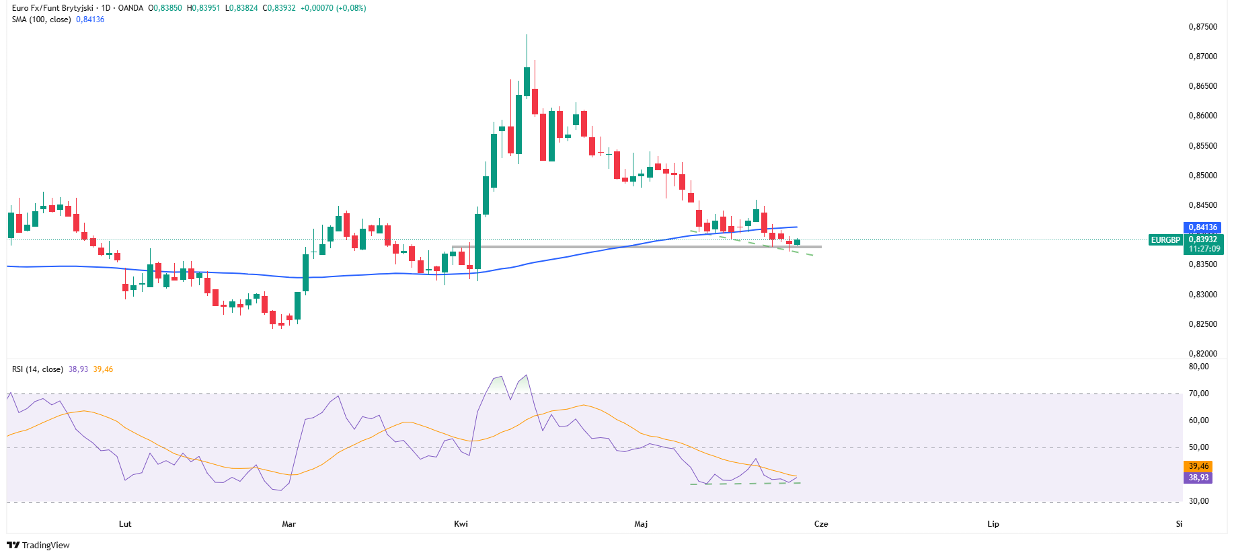
Task: Click the 60,00 RSI axis label
Action: click(x=1198, y=420)
